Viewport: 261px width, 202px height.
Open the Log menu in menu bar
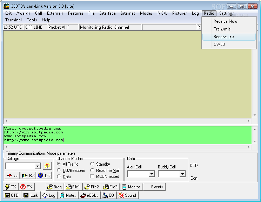(x=195, y=13)
